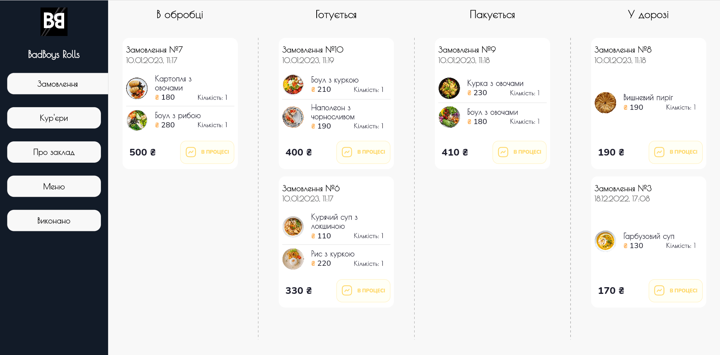Click the BadBoys Rolls logo icon
The image size is (720, 355).
pos(54,22)
